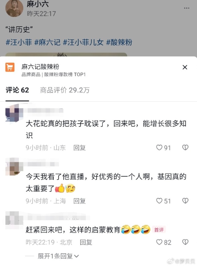Expand 展开1条回复 replies
This screenshot has width=197, height=266.
coord(58,256)
